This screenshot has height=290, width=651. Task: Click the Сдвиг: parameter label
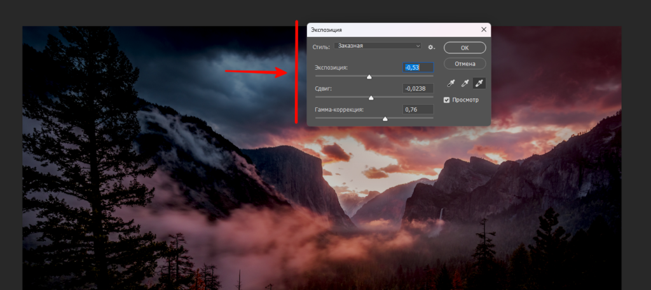(324, 88)
